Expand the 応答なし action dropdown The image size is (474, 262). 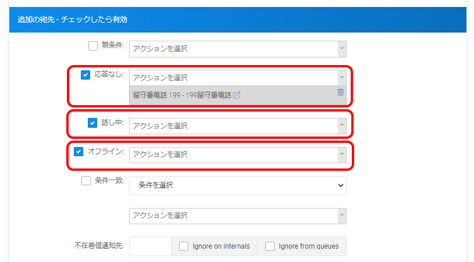coord(237,78)
